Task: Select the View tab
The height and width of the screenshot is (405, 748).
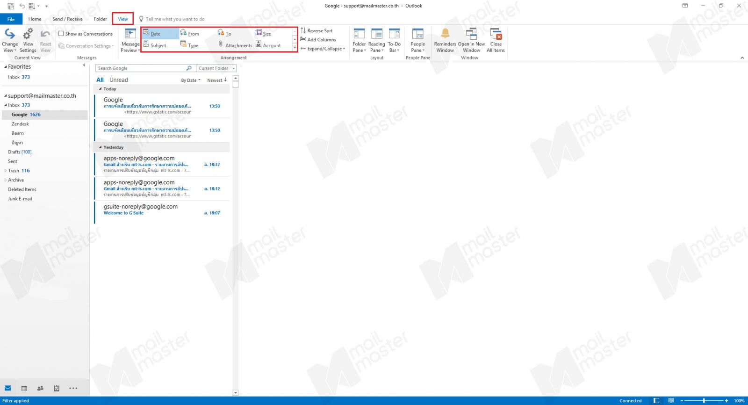Action: point(122,19)
